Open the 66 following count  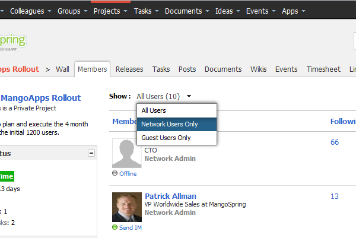pyautogui.click(x=335, y=142)
